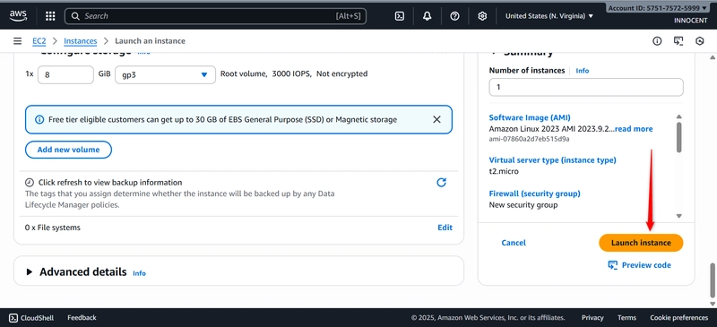Open the help question-mark icon
Image resolution: width=717 pixels, height=327 pixels.
tap(454, 16)
